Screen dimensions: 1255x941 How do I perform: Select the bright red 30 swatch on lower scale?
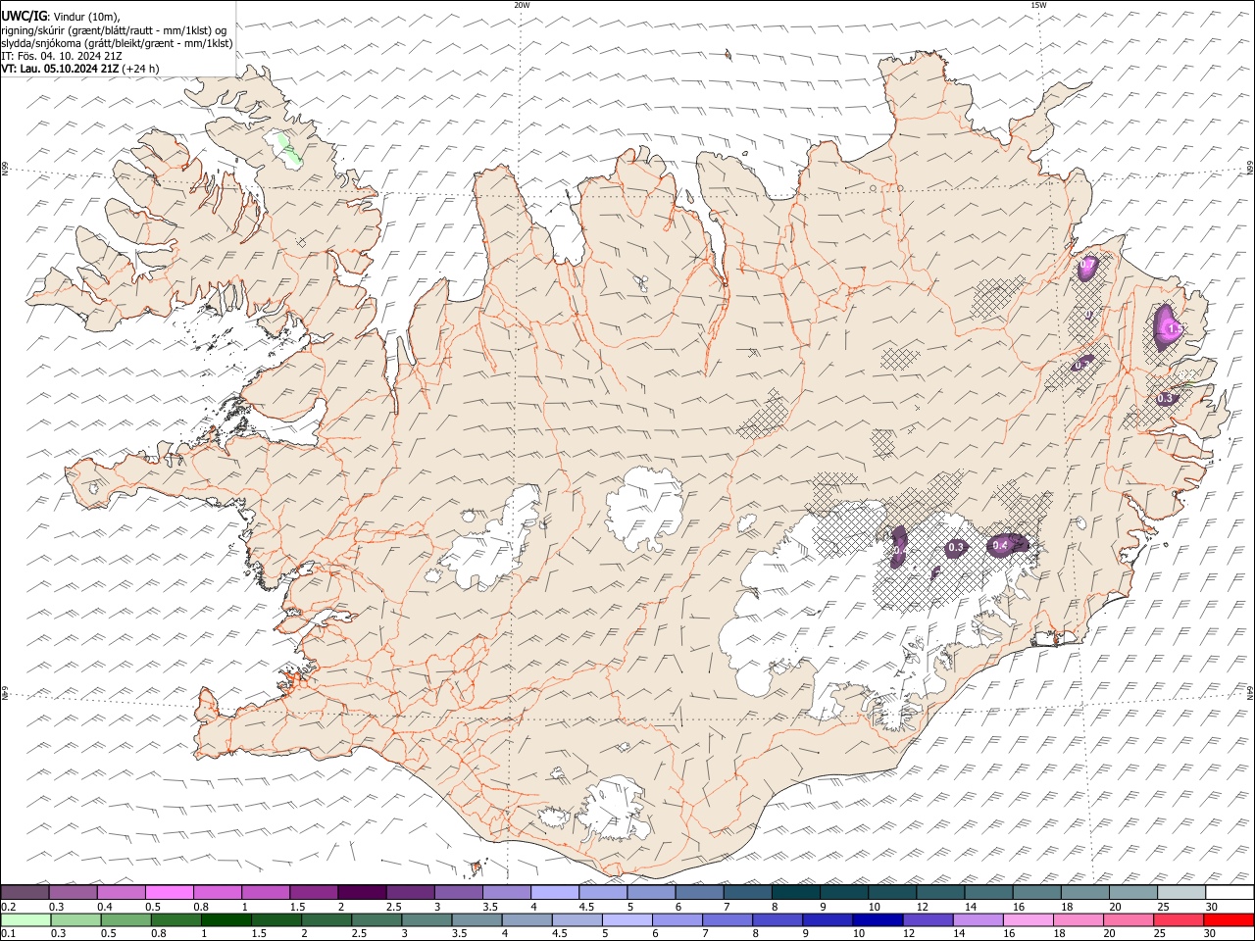coord(1229,919)
